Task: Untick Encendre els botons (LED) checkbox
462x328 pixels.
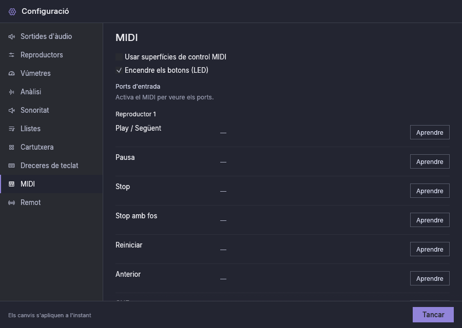Action: [x=119, y=70]
